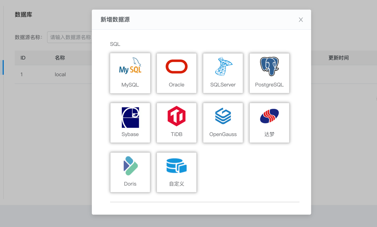Viewport: 377px width, 227px height.
Task: Click ID cell 1 in the table
Action: 22,74
